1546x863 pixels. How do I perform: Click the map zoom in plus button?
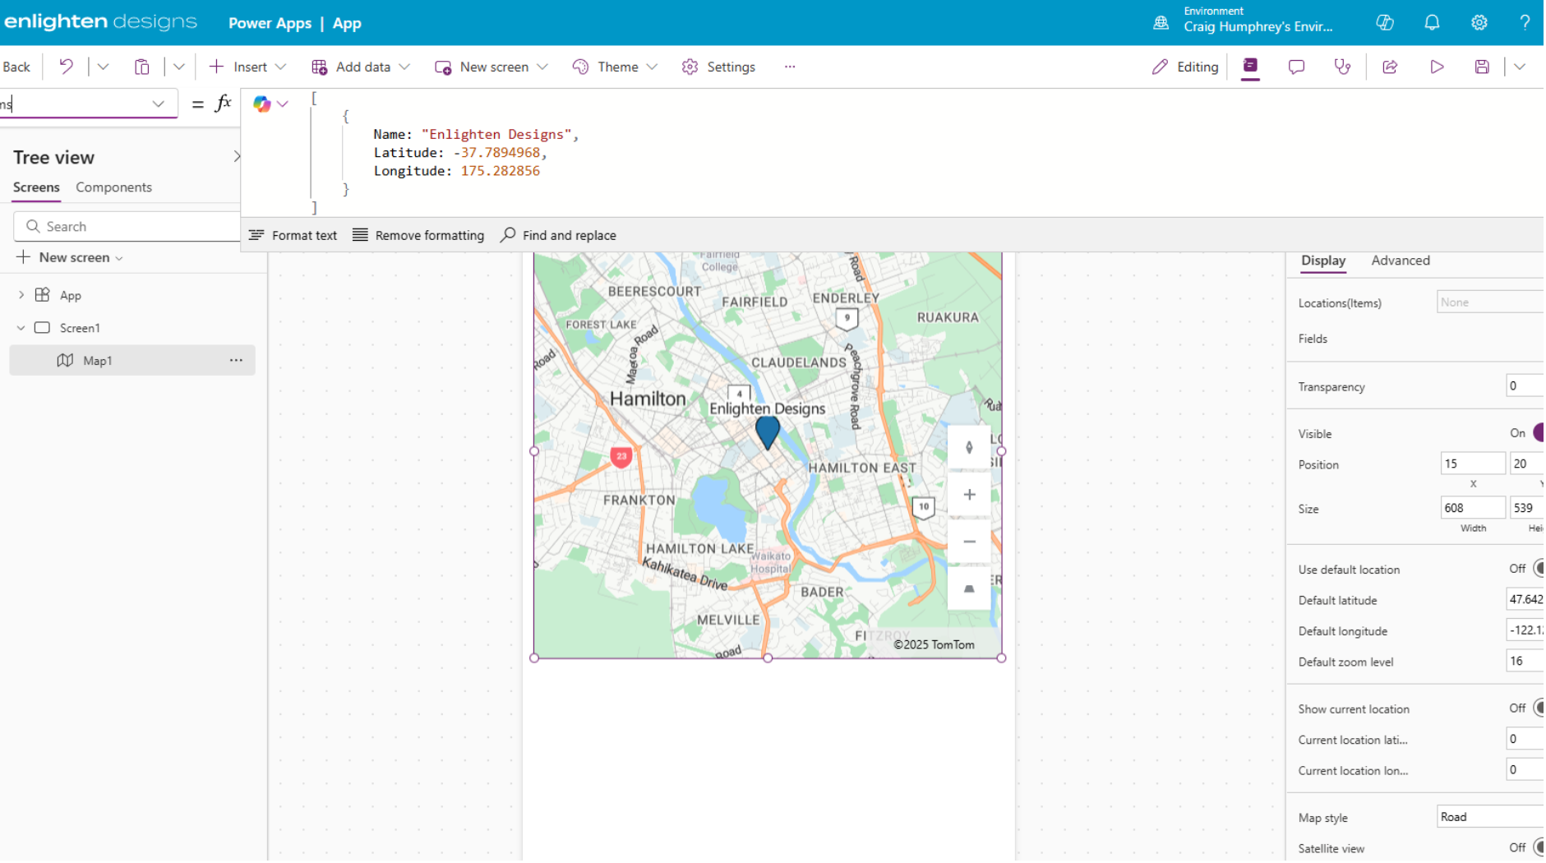click(x=969, y=495)
